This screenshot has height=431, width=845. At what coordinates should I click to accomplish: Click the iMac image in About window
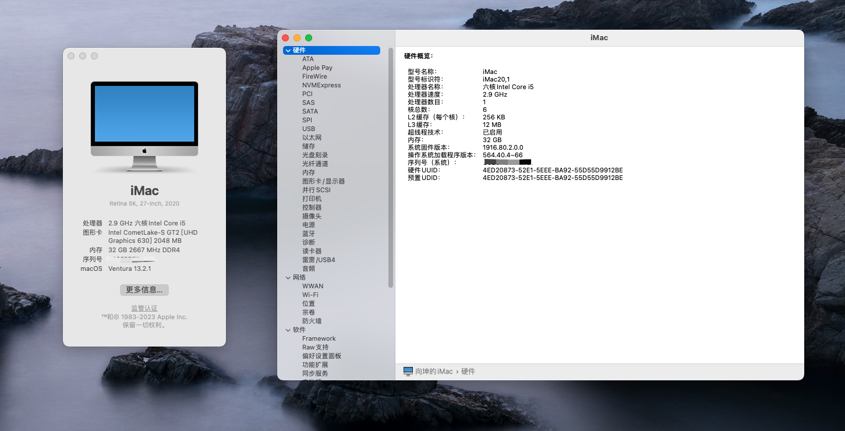coord(144,126)
